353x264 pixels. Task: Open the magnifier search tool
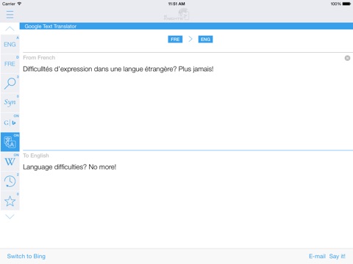tap(10, 84)
